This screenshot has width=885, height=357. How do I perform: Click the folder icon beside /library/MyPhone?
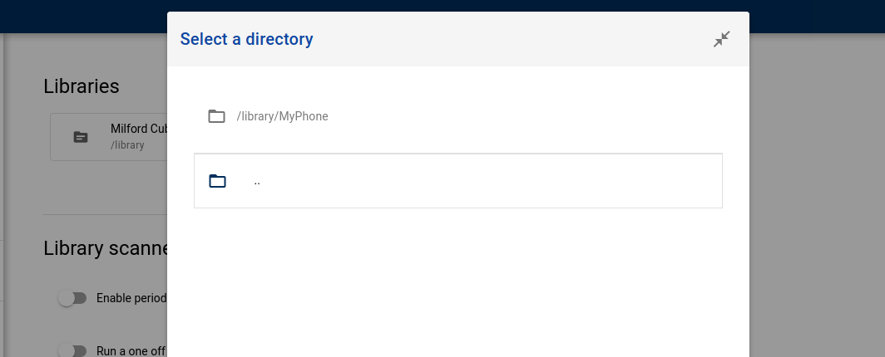point(217,116)
